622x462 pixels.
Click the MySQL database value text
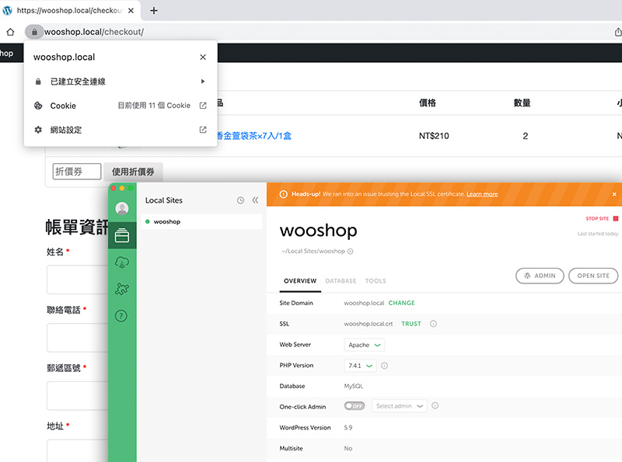pos(354,387)
